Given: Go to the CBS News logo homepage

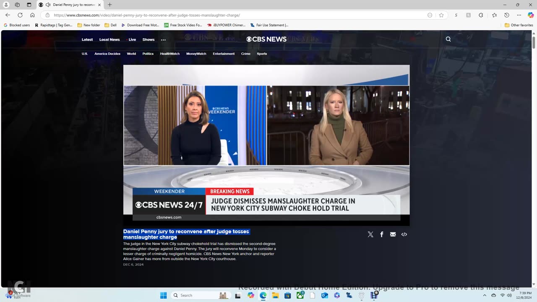Looking at the screenshot, I should tap(266, 39).
